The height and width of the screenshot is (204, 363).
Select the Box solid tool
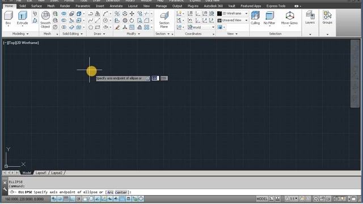[x=9, y=18]
